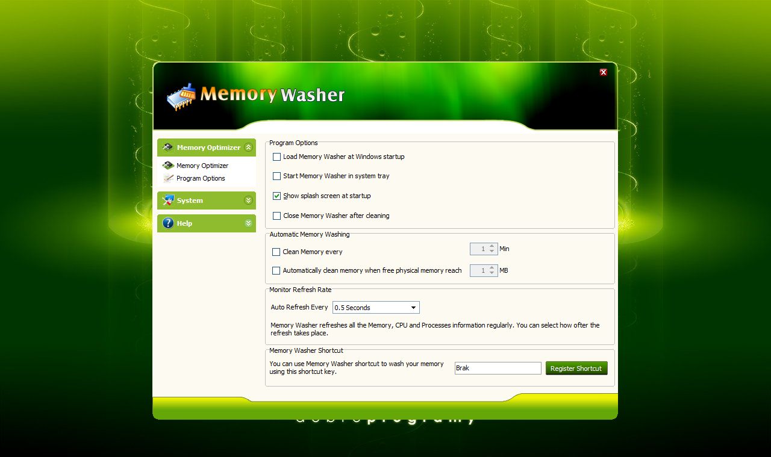Select the Memory Optimizer sidebar header
The image size is (771, 457).
(x=207, y=148)
